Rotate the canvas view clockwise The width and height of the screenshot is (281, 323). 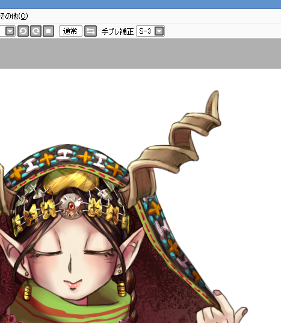(36, 31)
